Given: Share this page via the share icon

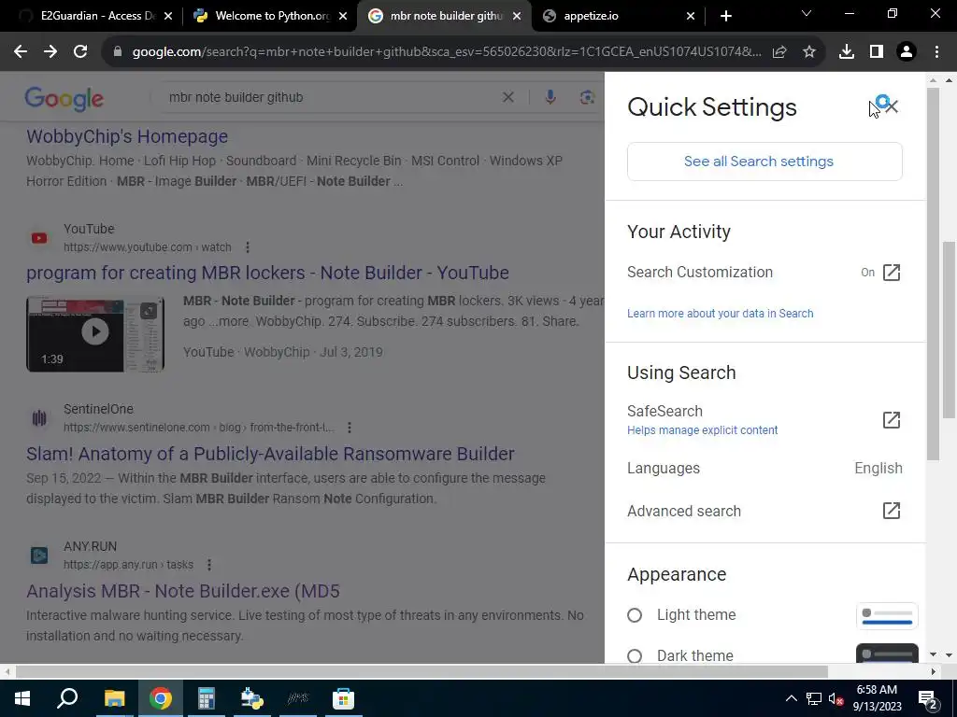Looking at the screenshot, I should [x=779, y=52].
